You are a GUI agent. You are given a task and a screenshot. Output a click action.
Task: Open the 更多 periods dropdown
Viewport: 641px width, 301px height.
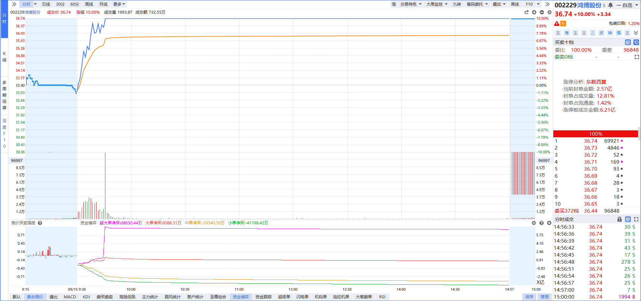(x=119, y=4)
